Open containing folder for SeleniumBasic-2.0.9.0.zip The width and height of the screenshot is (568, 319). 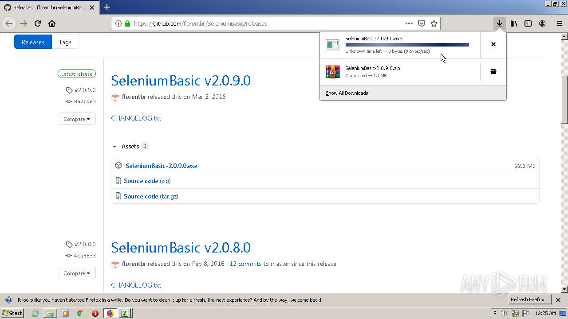[493, 71]
